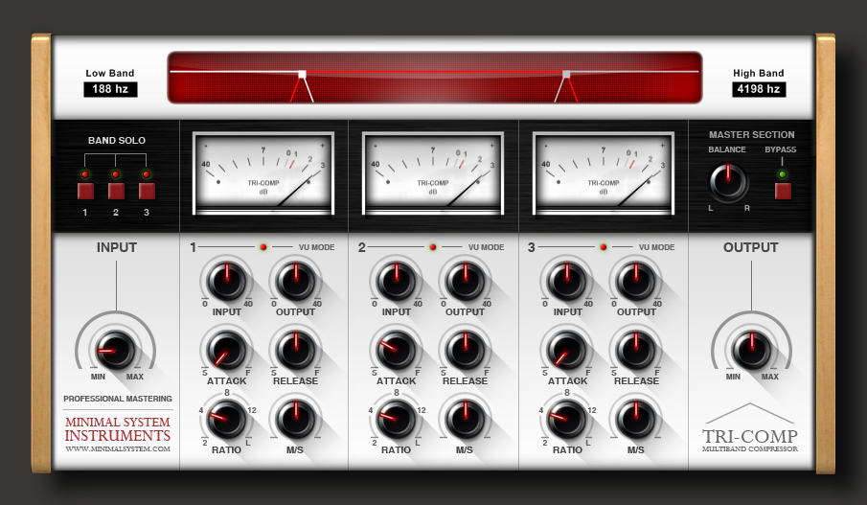Click band 2 Ratio knob
This screenshot has width=867, height=505.
pos(397,420)
